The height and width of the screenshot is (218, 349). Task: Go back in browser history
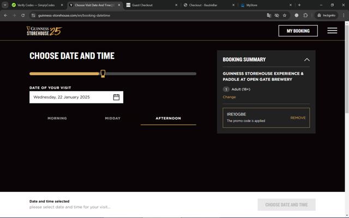click(5, 15)
